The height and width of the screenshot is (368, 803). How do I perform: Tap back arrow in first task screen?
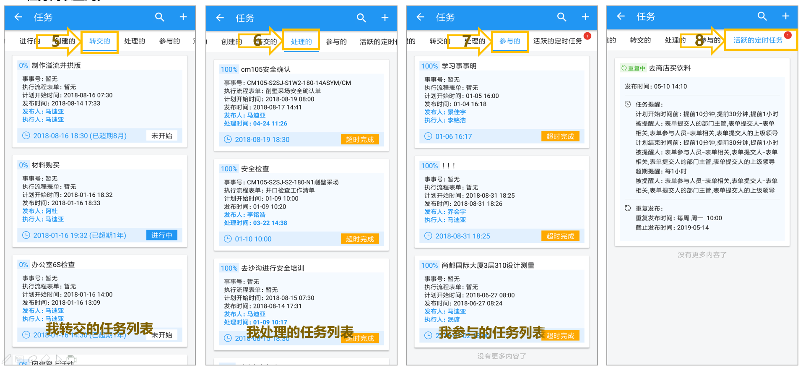tap(18, 17)
